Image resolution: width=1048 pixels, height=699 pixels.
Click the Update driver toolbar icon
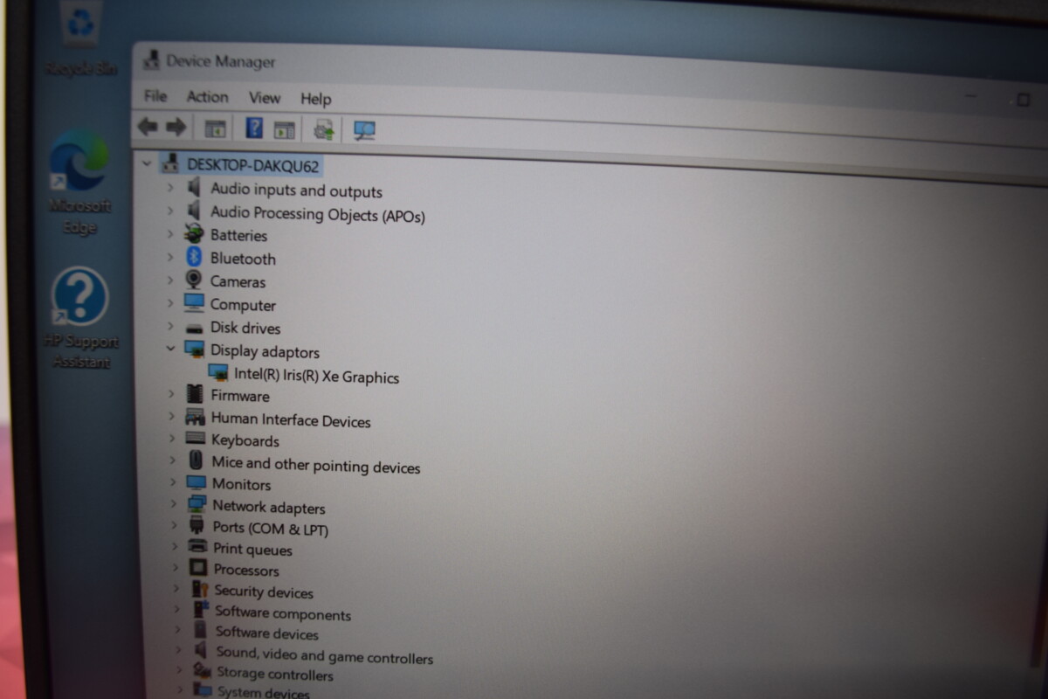pos(324,129)
